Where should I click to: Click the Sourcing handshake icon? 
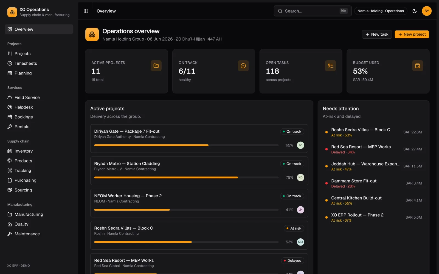point(10,190)
